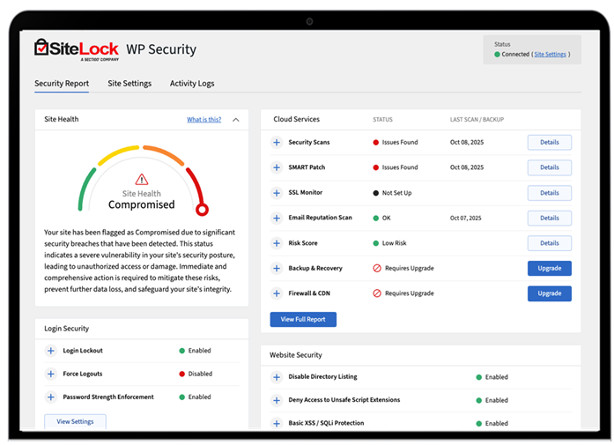Open Details for Email Reputation Scan
This screenshot has height=445, width=614.
[x=550, y=218]
